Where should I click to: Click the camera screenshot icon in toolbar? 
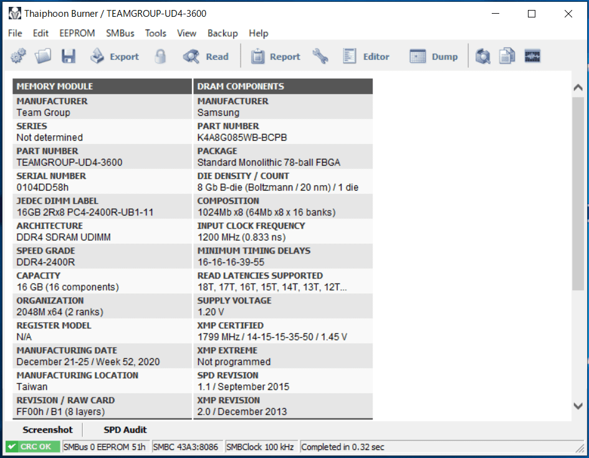(x=482, y=56)
